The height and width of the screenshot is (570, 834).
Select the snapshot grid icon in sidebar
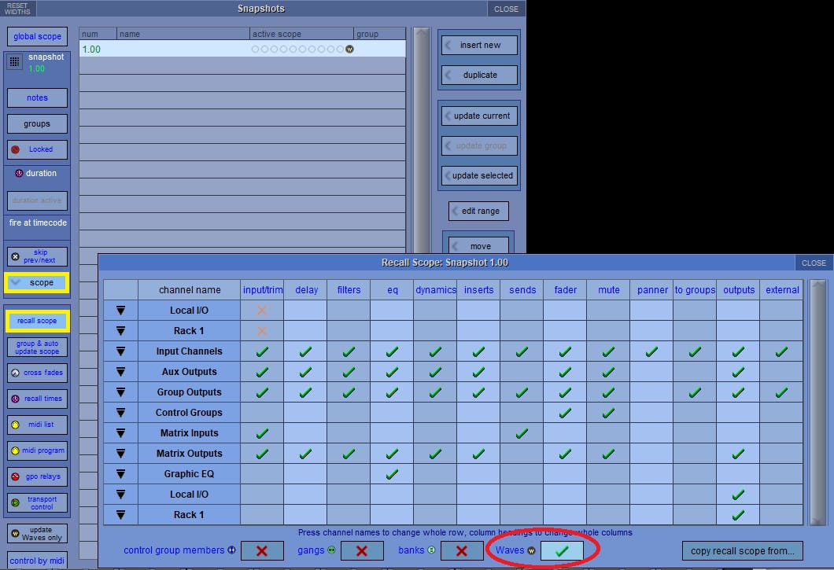point(13,61)
